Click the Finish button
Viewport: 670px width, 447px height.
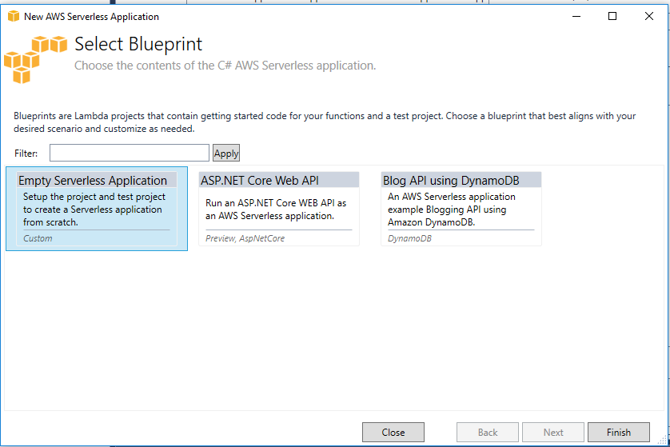619,432
